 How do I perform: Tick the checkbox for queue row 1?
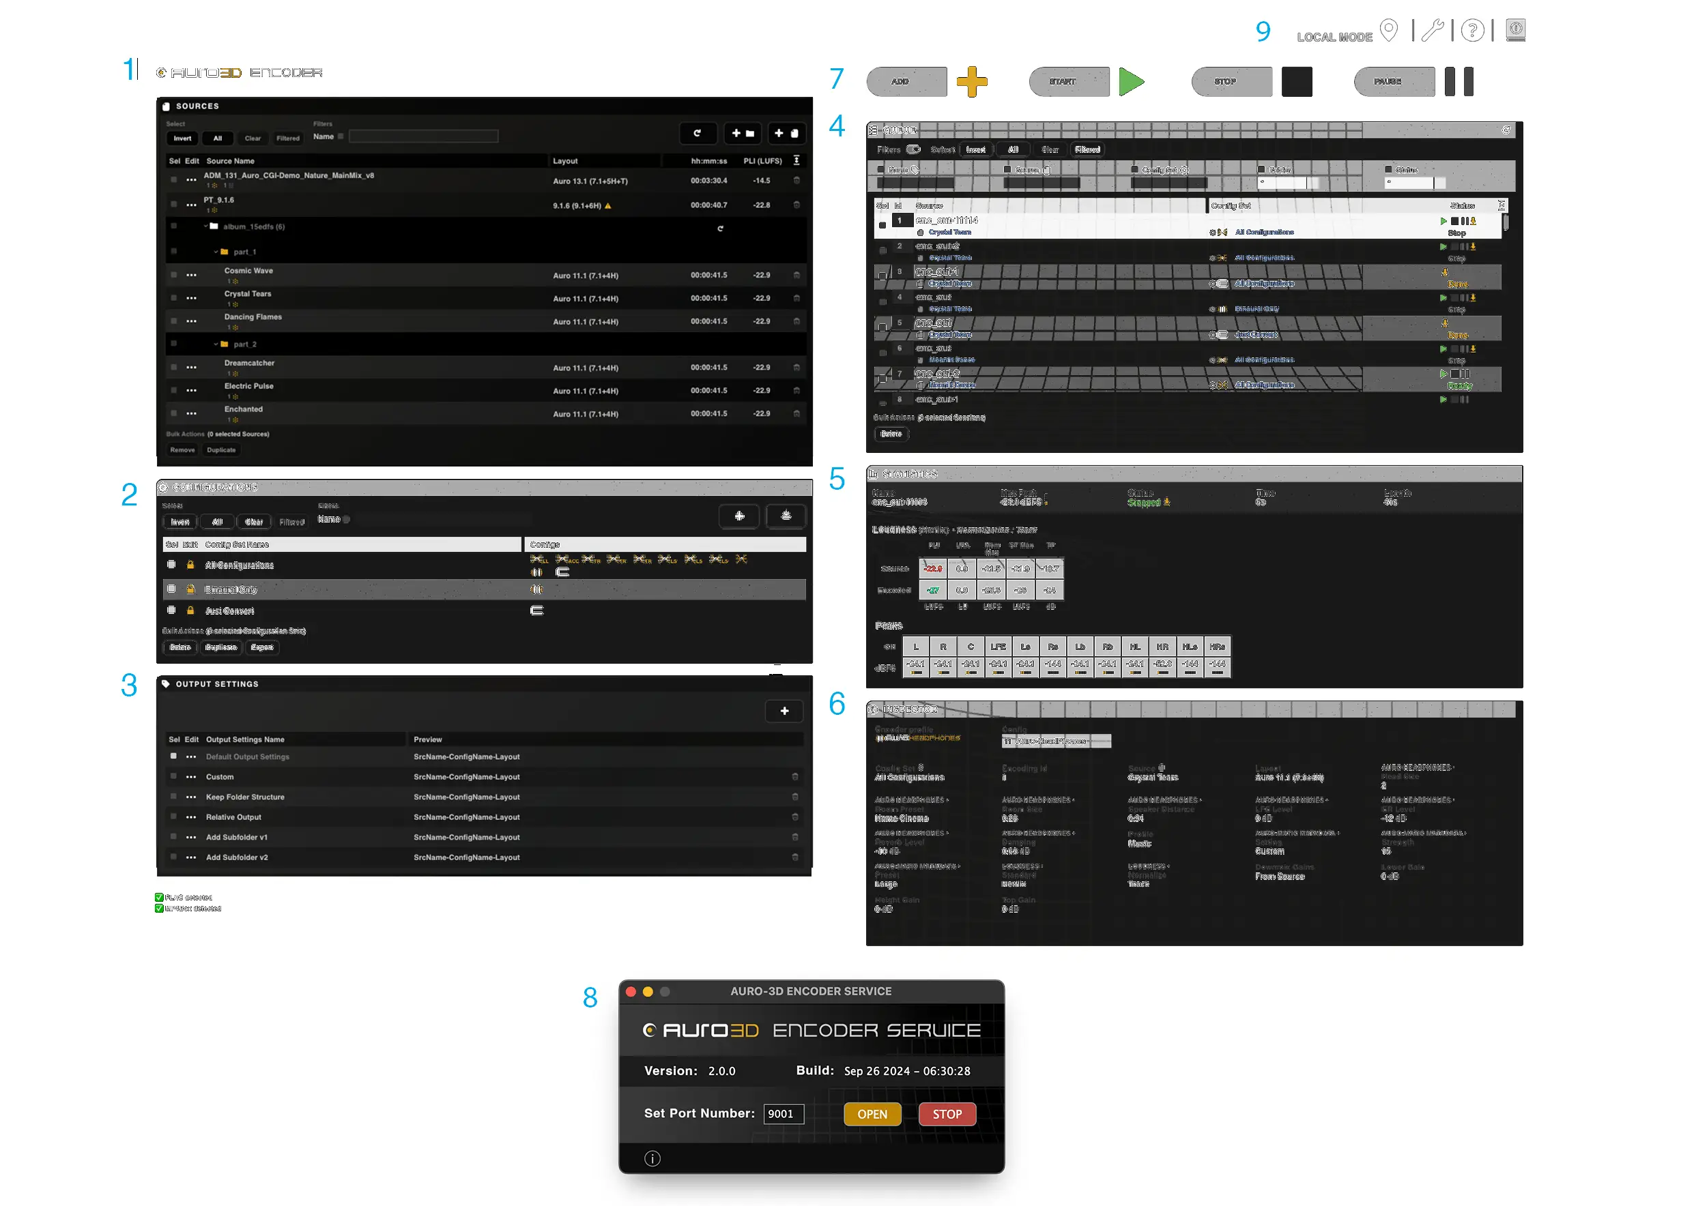click(882, 225)
